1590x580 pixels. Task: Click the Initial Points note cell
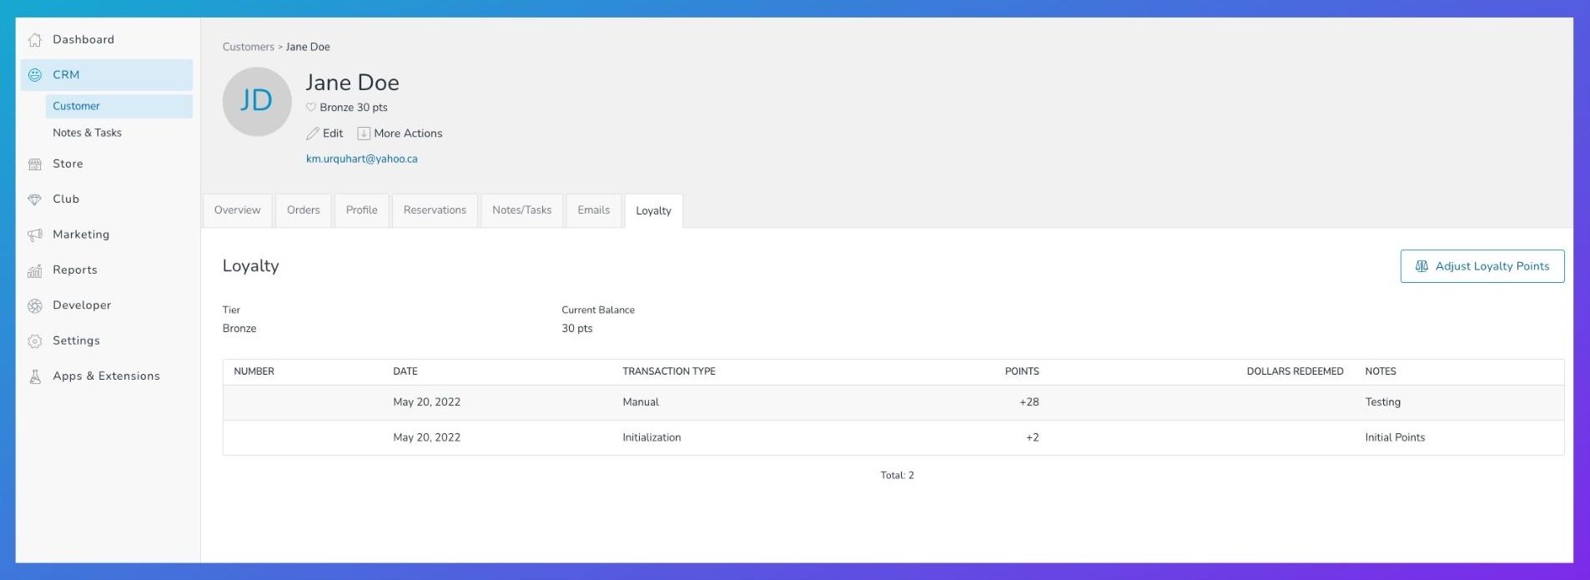coord(1395,437)
